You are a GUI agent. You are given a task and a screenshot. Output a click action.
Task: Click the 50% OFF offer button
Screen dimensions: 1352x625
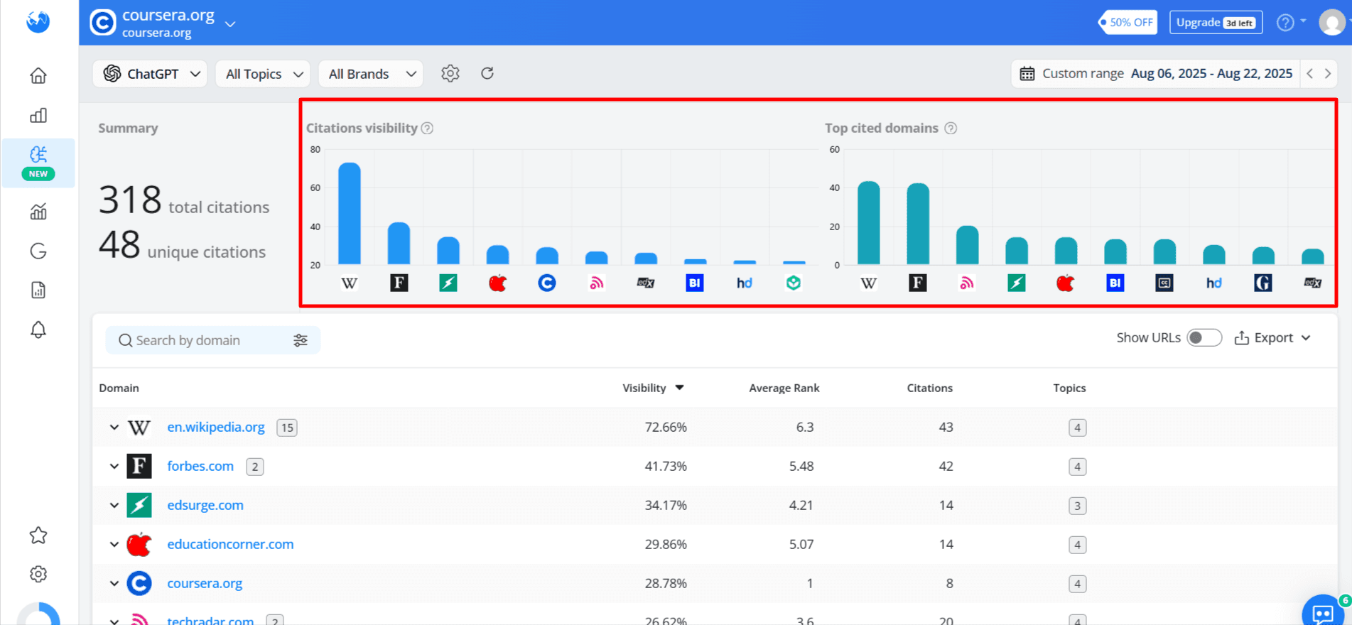(x=1127, y=22)
